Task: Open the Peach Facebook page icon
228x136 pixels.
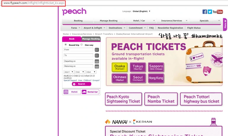Action: (205, 12)
